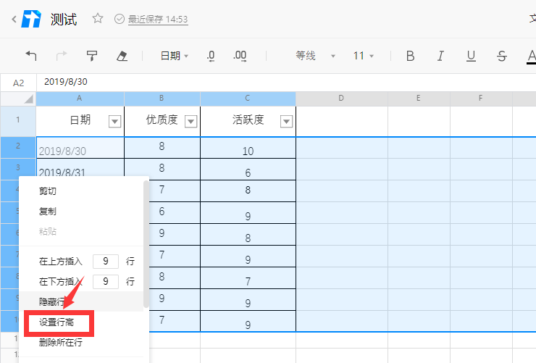
Task: Select the format painter tool
Action: [x=92, y=56]
